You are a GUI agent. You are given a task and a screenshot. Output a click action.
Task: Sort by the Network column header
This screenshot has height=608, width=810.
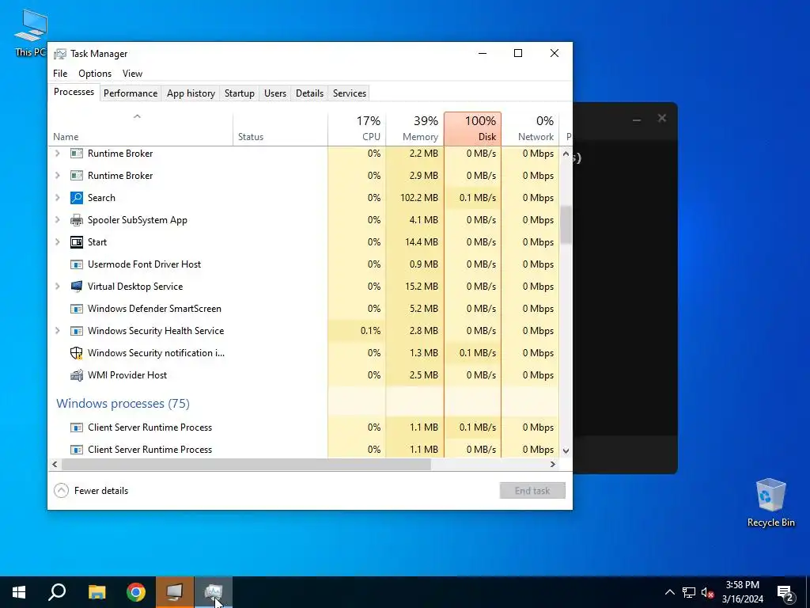pyautogui.click(x=531, y=129)
